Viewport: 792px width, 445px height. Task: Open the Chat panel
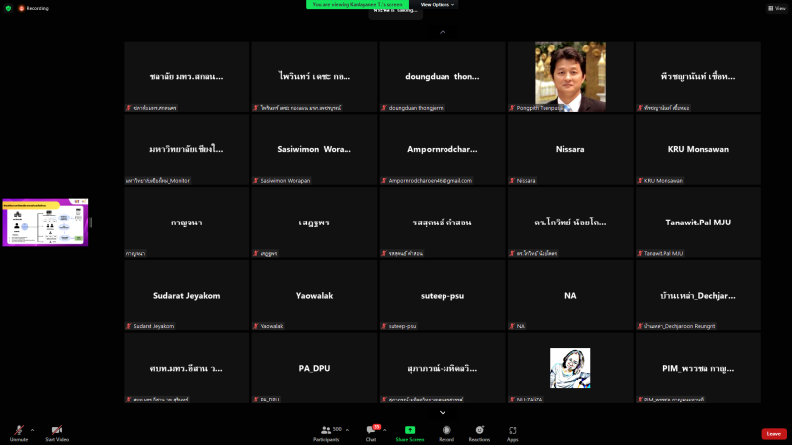coord(371,431)
